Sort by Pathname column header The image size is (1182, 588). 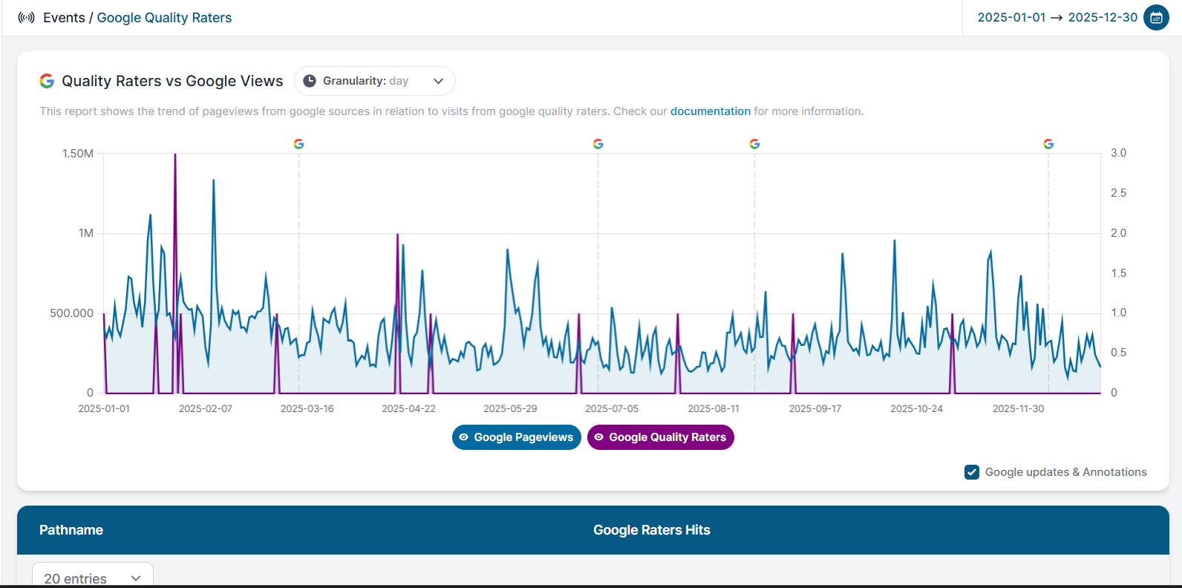[71, 530]
